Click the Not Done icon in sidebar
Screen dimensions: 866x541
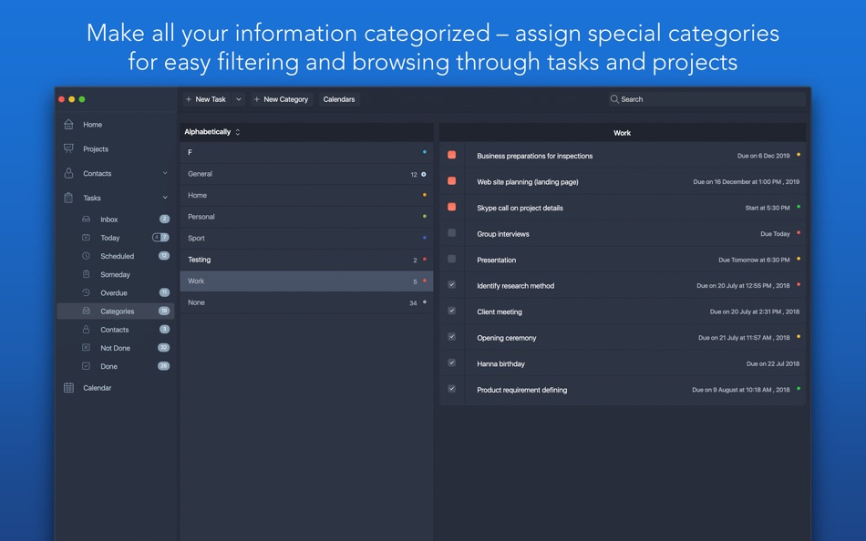point(87,348)
